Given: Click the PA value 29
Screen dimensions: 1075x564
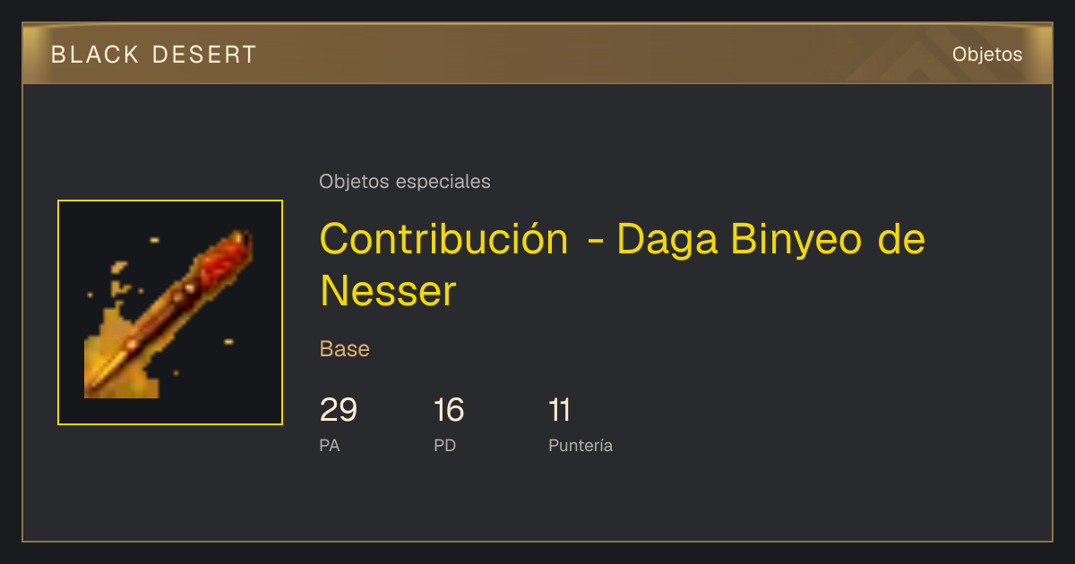Looking at the screenshot, I should coord(339,410).
